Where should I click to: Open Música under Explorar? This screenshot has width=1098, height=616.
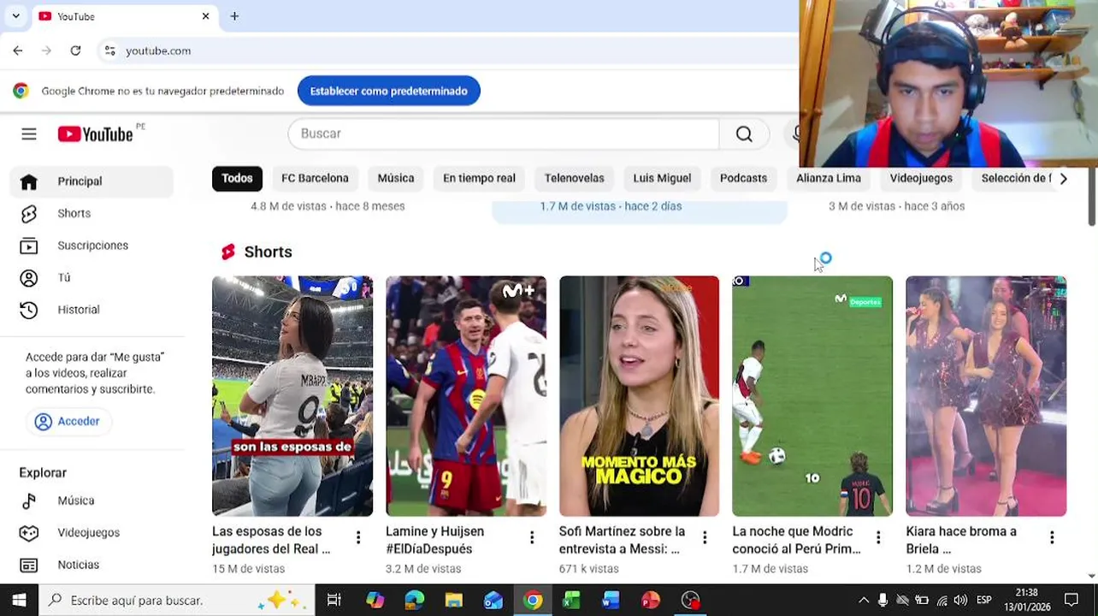(91, 500)
